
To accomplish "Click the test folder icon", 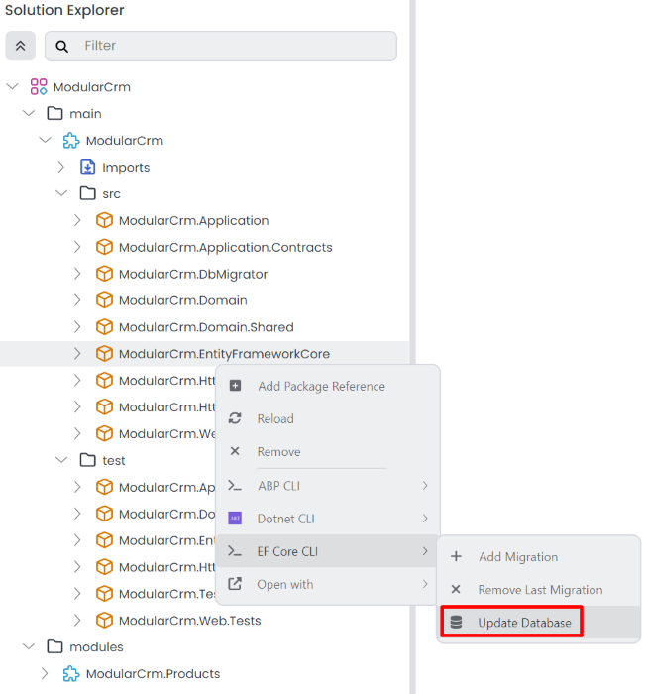I will [87, 460].
